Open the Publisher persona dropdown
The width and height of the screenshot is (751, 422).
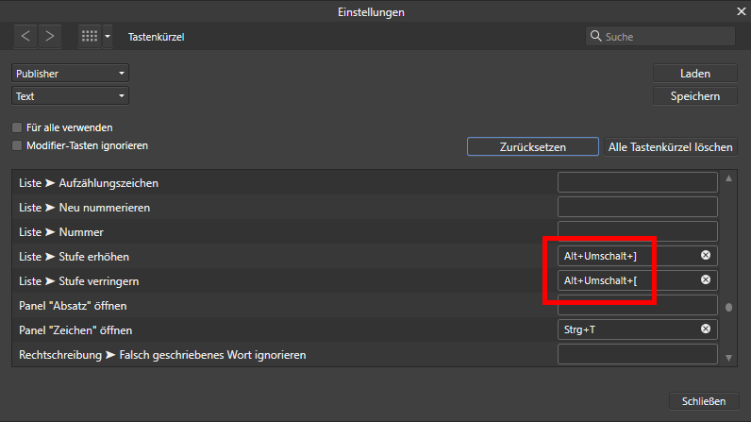click(70, 74)
